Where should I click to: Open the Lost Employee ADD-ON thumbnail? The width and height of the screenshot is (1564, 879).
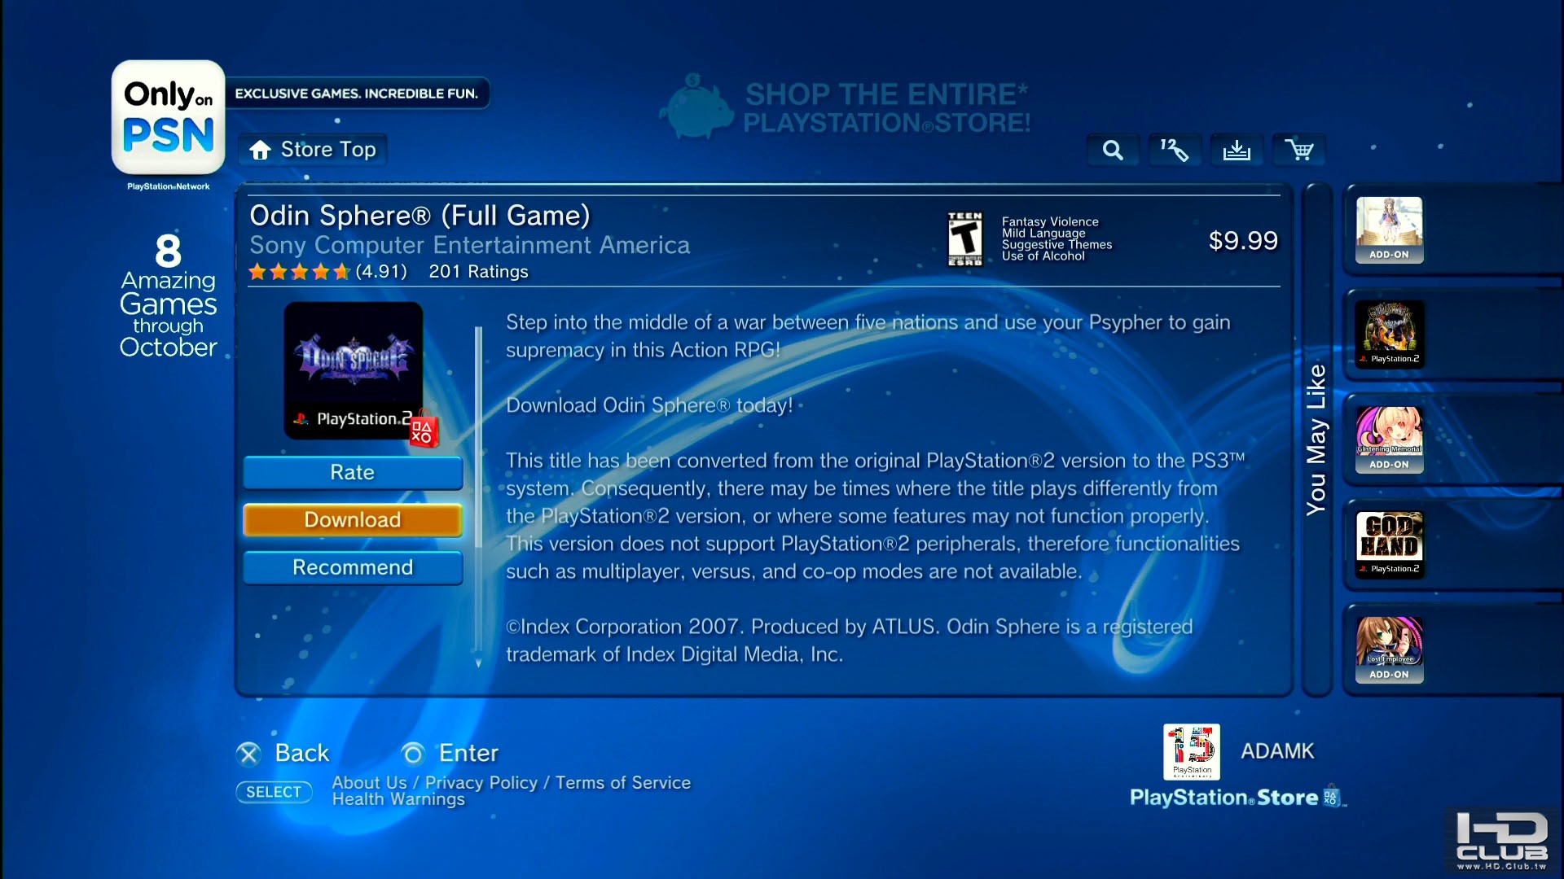[x=1389, y=649]
